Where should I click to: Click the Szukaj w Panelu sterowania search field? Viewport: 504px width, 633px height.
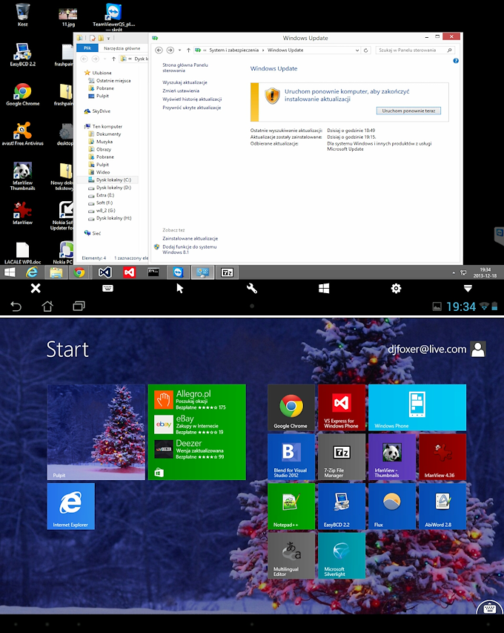coord(415,50)
